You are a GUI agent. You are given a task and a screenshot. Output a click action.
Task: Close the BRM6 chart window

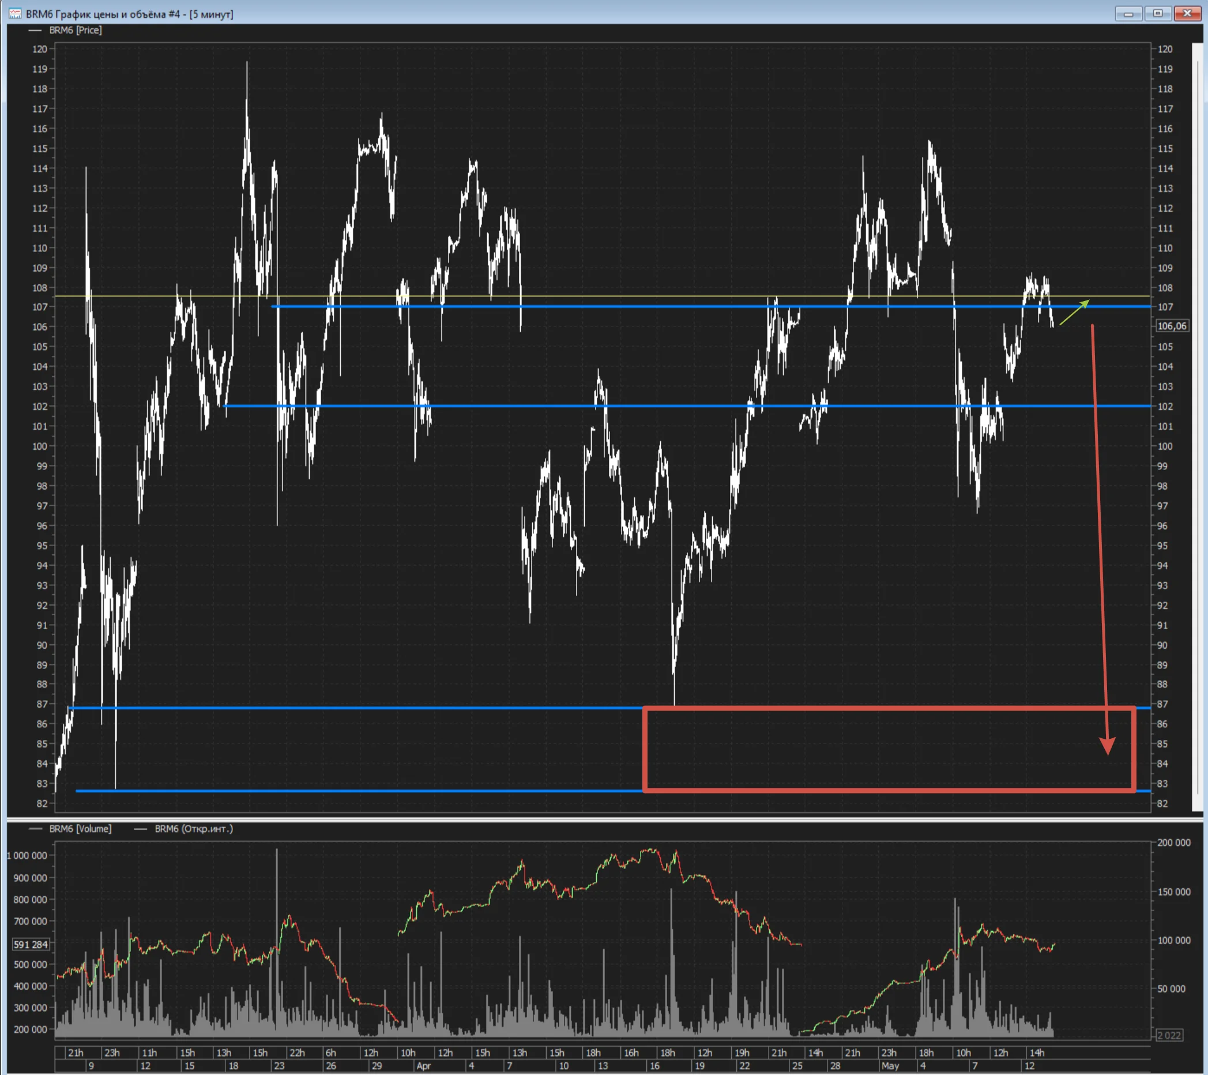(1187, 14)
